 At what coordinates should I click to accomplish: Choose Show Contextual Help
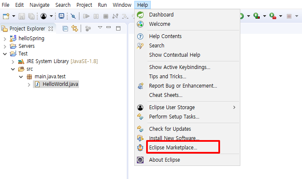[187, 55]
